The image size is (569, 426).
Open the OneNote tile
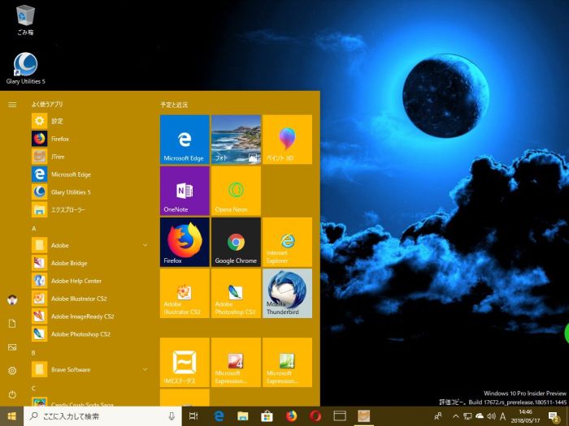(x=185, y=191)
